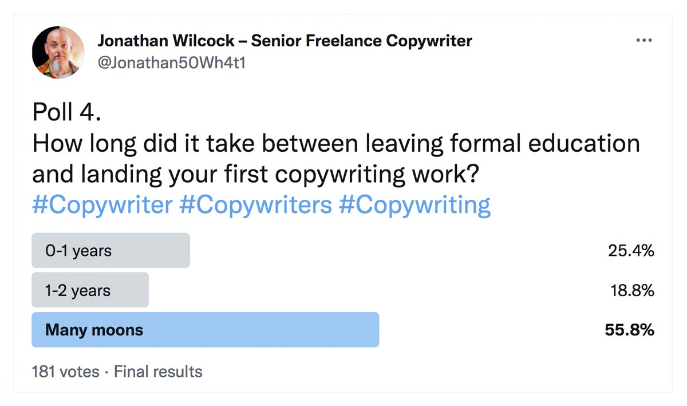Click the 0-1 years option label
Viewport: 687px width, 406px height.
point(78,251)
